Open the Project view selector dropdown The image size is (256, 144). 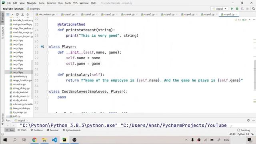(x=10, y=14)
